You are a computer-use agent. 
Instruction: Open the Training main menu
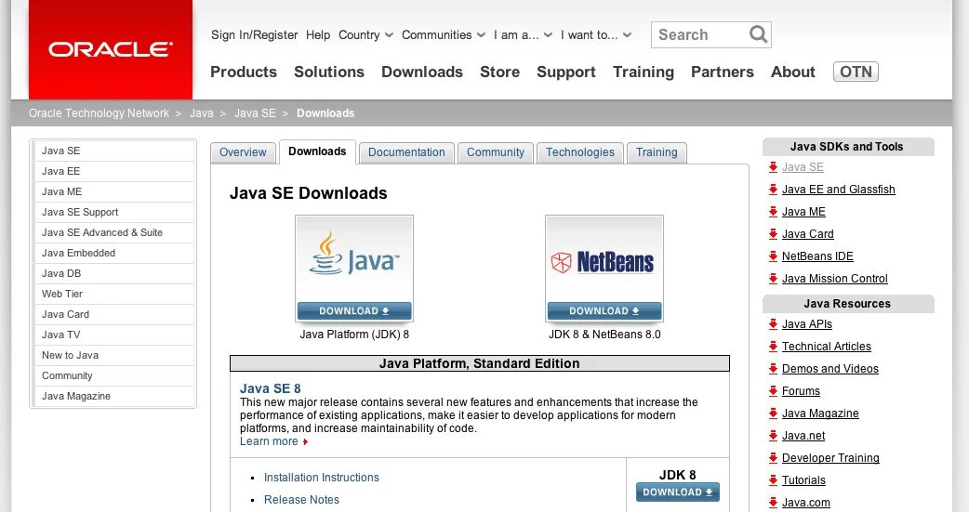[x=644, y=72]
